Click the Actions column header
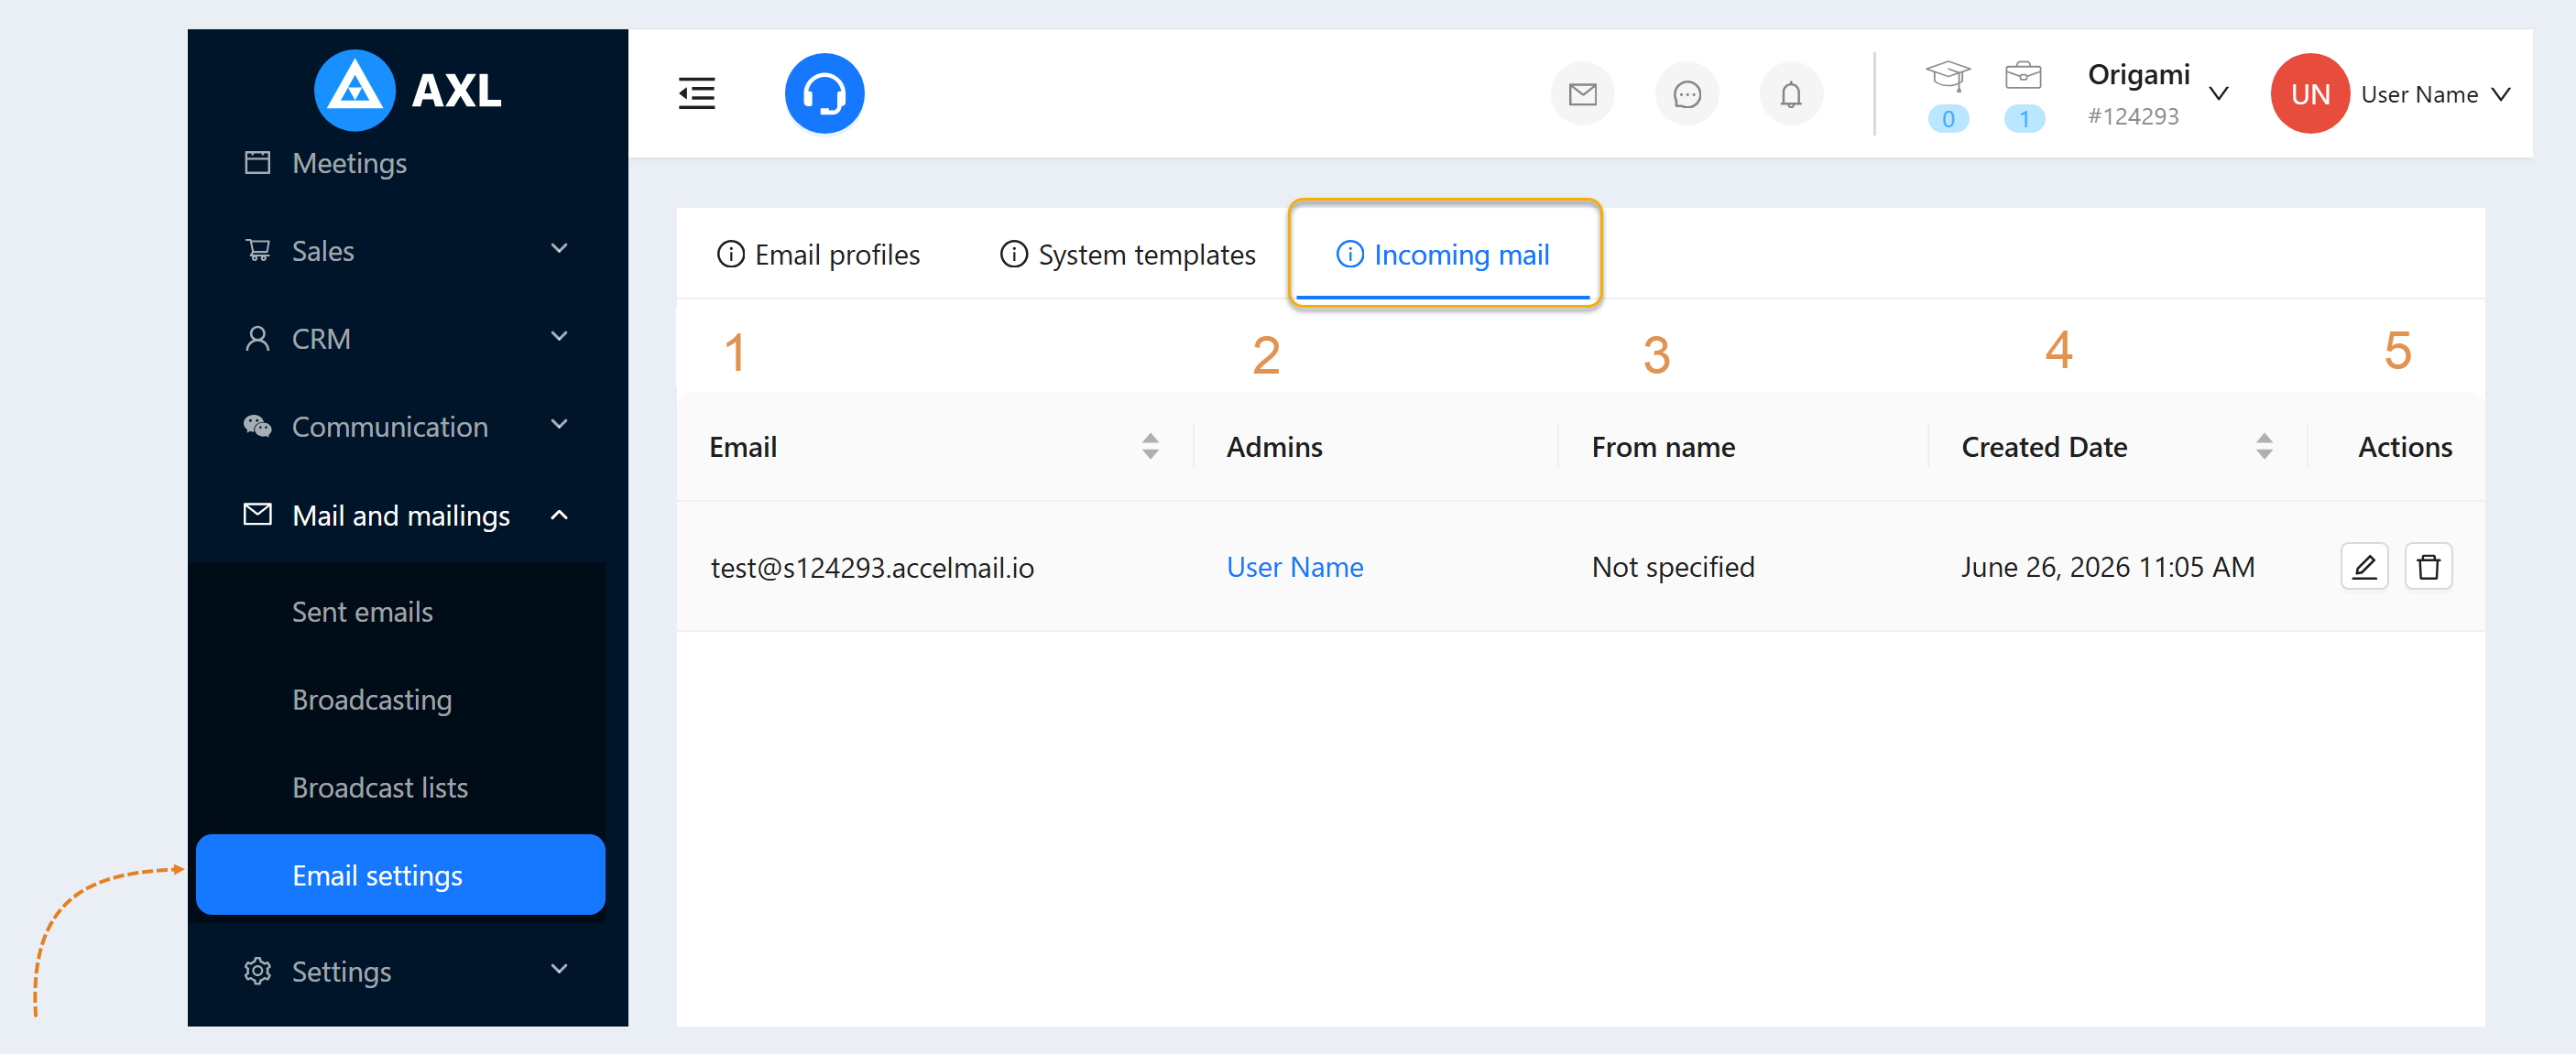Viewport: 2576px width, 1054px height. [2404, 446]
